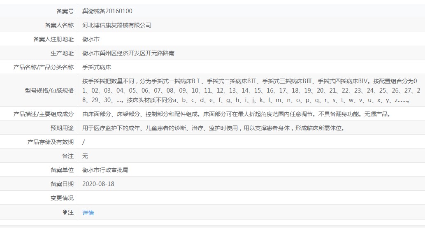The width and height of the screenshot is (425, 228).
Task: Click the registered address value 衡水市
Action: point(91,40)
